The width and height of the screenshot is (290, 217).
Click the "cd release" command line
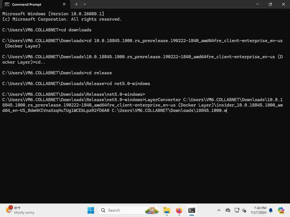pyautogui.click(x=57, y=73)
